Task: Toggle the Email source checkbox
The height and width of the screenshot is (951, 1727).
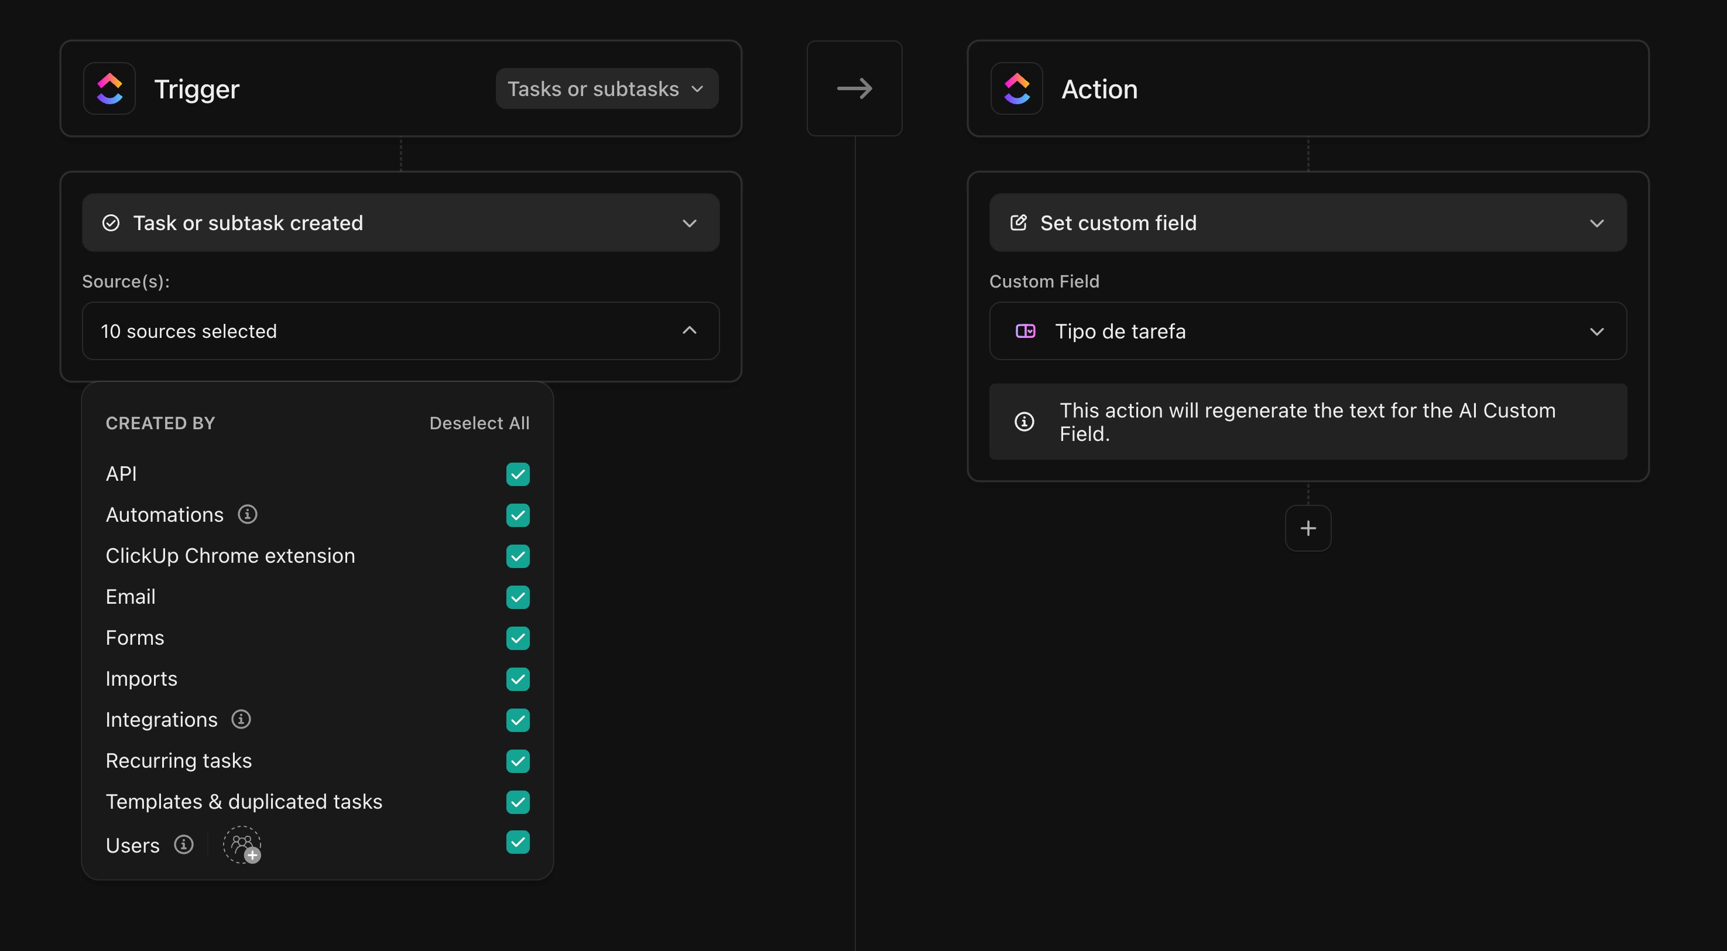Action: [x=518, y=597]
